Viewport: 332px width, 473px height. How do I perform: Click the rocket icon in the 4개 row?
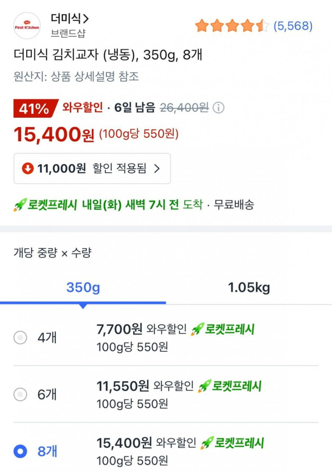197,329
